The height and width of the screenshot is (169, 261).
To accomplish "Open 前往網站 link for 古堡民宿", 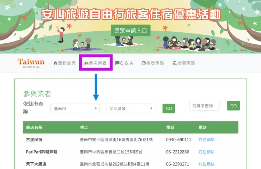I will (x=206, y=139).
